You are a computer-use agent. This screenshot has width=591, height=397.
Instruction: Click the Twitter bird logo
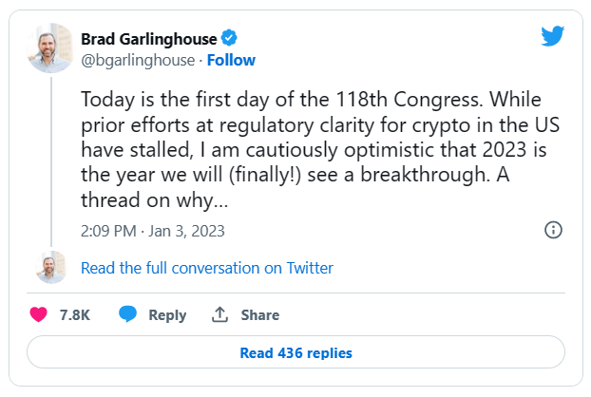pos(553,36)
